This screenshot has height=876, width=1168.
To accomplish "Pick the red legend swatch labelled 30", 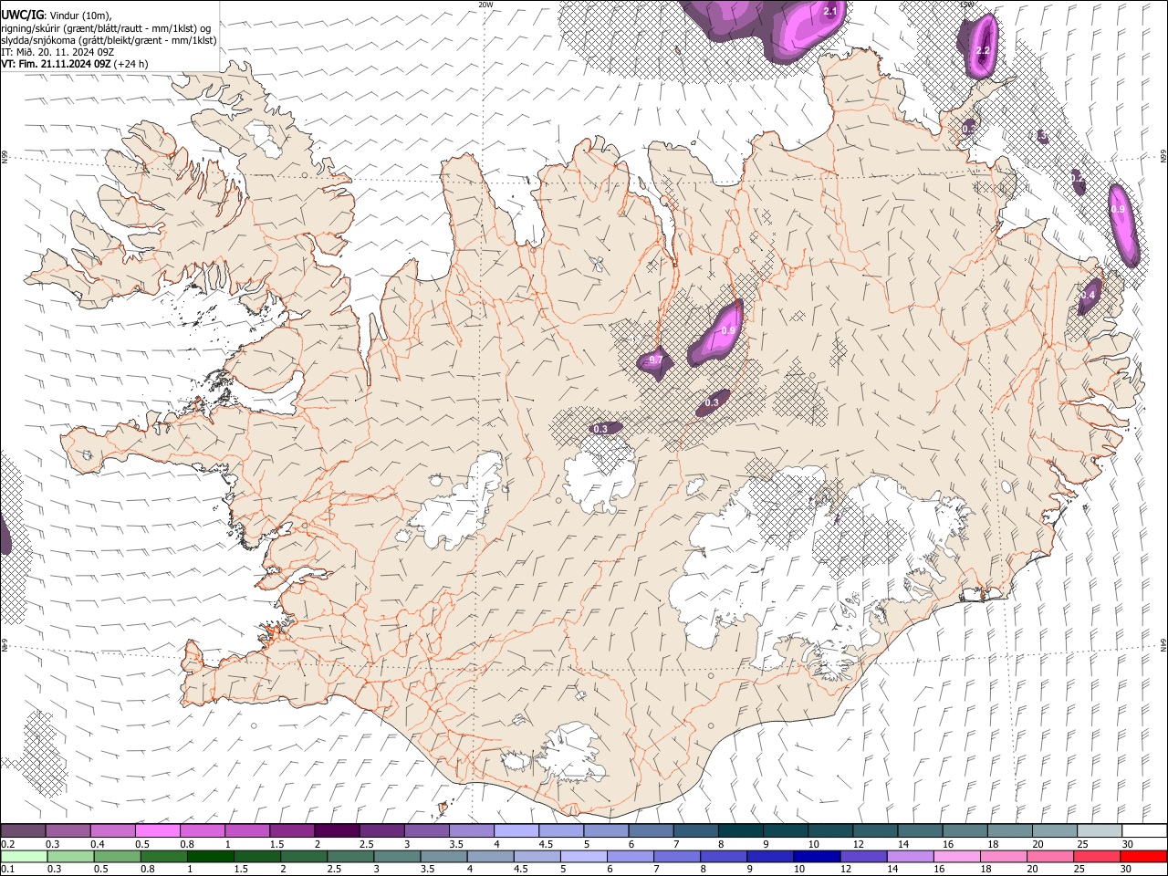I will 1142,856.
